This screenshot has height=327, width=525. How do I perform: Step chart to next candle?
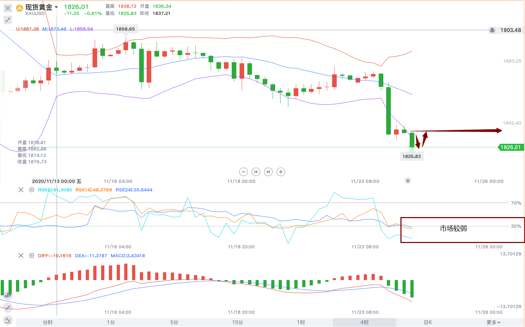(x=268, y=172)
